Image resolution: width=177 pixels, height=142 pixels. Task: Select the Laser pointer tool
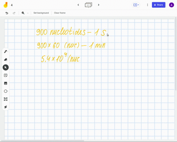(x=6, y=107)
